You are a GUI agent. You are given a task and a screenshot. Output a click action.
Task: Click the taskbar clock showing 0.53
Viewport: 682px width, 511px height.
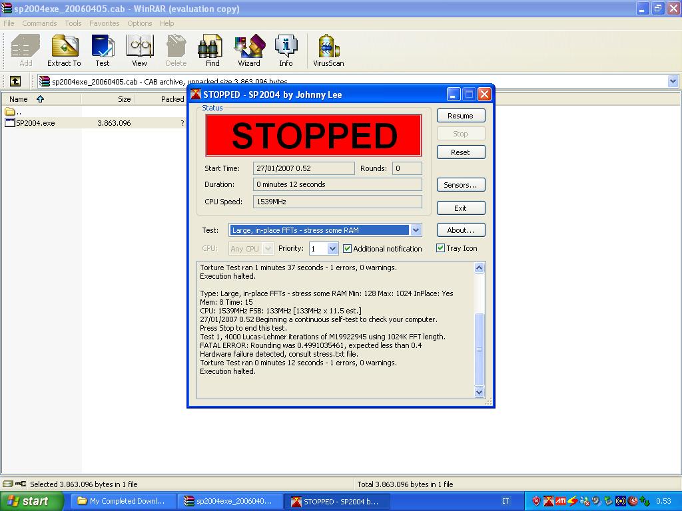(664, 501)
